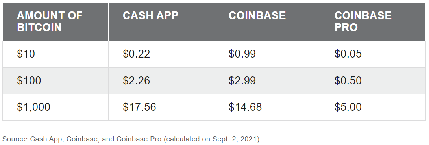
Task: Select the $10 amount cell
Action: [x=55, y=54]
